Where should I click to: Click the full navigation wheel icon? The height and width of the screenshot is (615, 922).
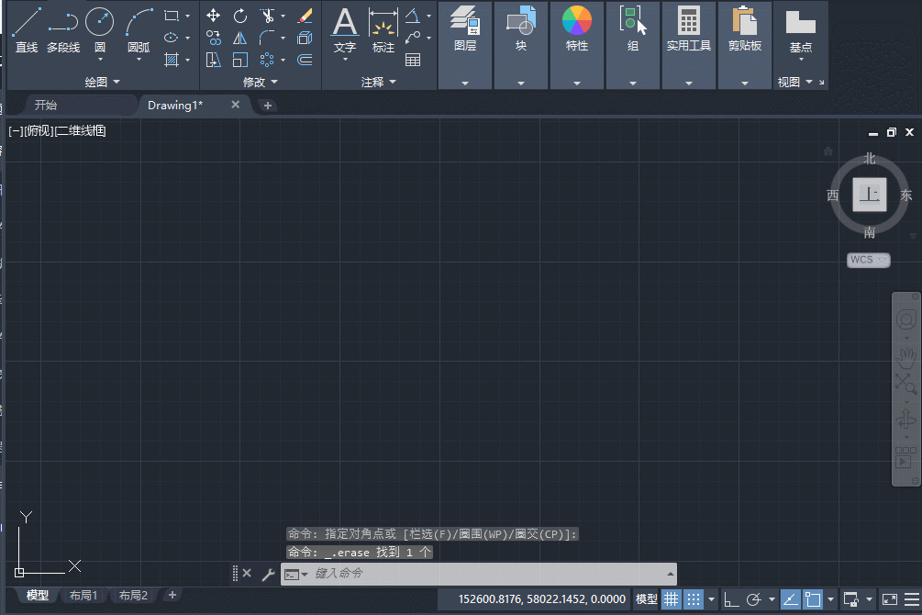click(906, 320)
